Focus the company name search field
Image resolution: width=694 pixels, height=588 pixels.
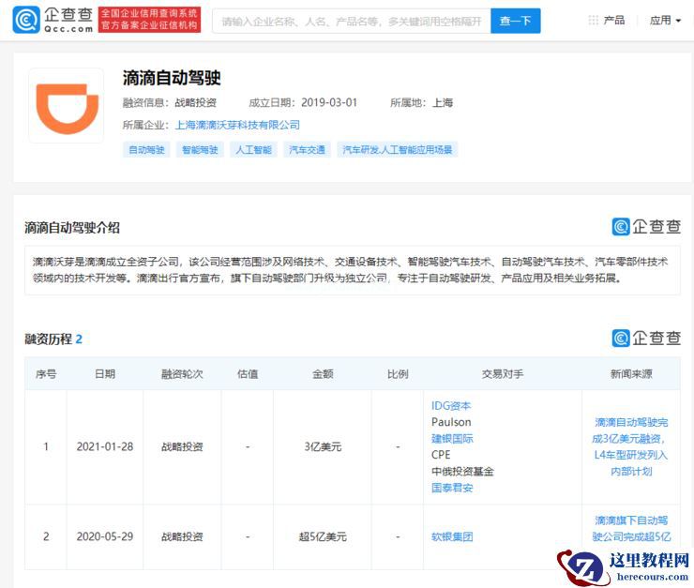(352, 21)
